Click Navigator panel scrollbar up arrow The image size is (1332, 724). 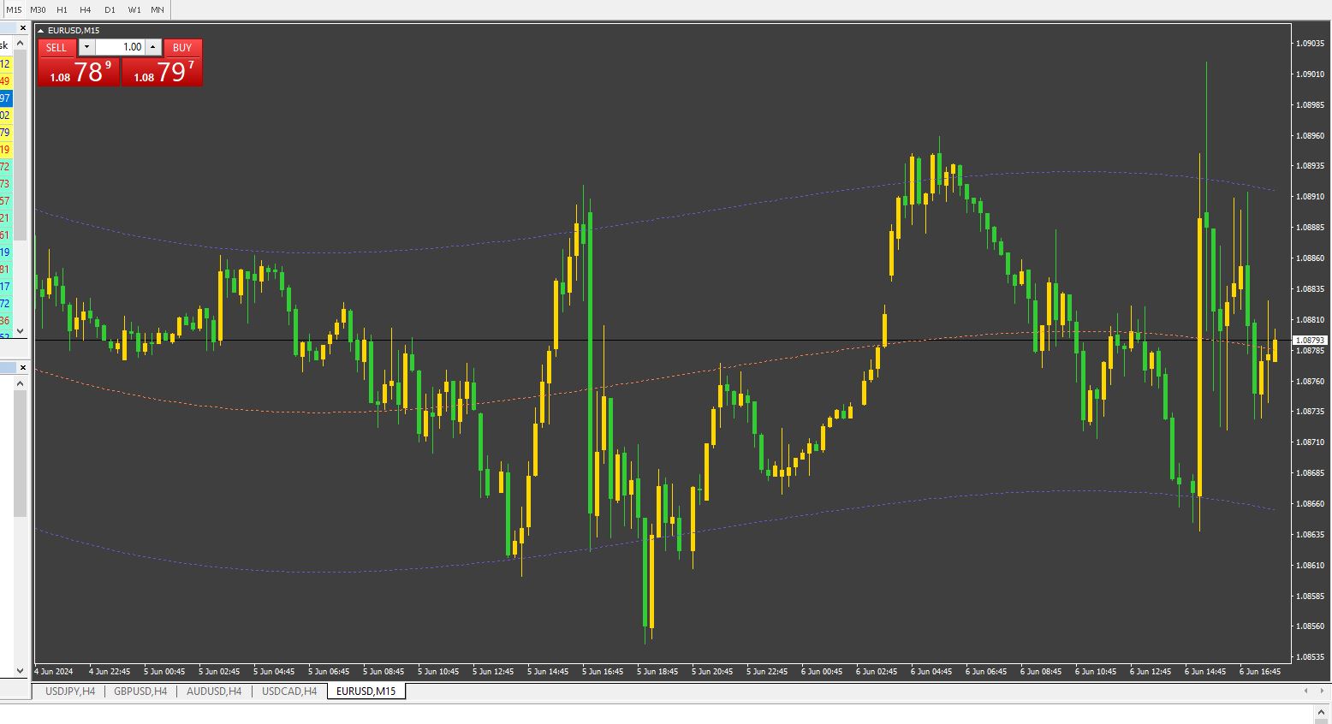[21, 383]
